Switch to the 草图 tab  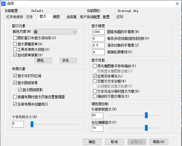pos(56,17)
